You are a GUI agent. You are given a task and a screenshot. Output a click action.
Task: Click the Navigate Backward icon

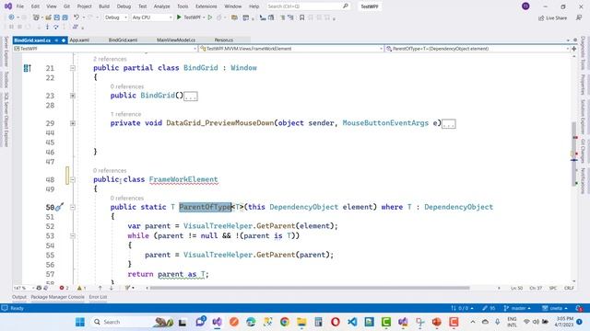(11, 17)
